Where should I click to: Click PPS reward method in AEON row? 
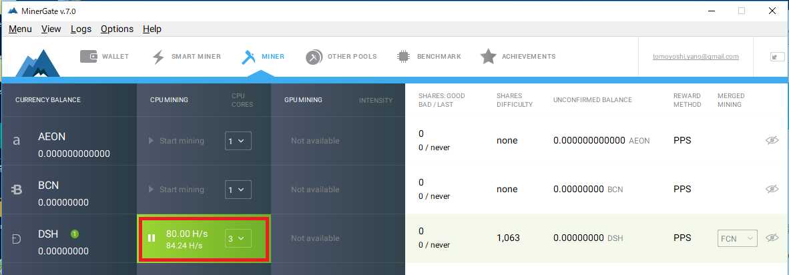coord(682,141)
